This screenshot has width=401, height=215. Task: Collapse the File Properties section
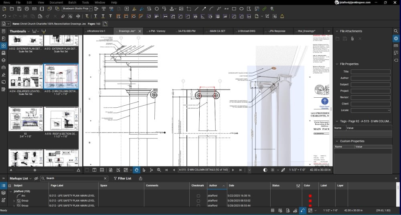click(337, 64)
